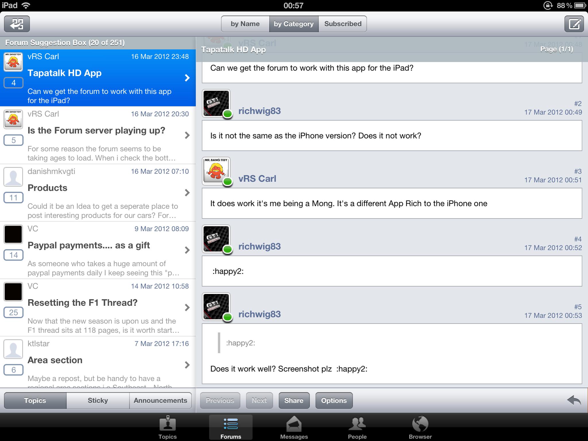Screen dimensions: 588x441
Task: Tap reply count badge 4 on Tapatalk HD App
Action: 13,83
